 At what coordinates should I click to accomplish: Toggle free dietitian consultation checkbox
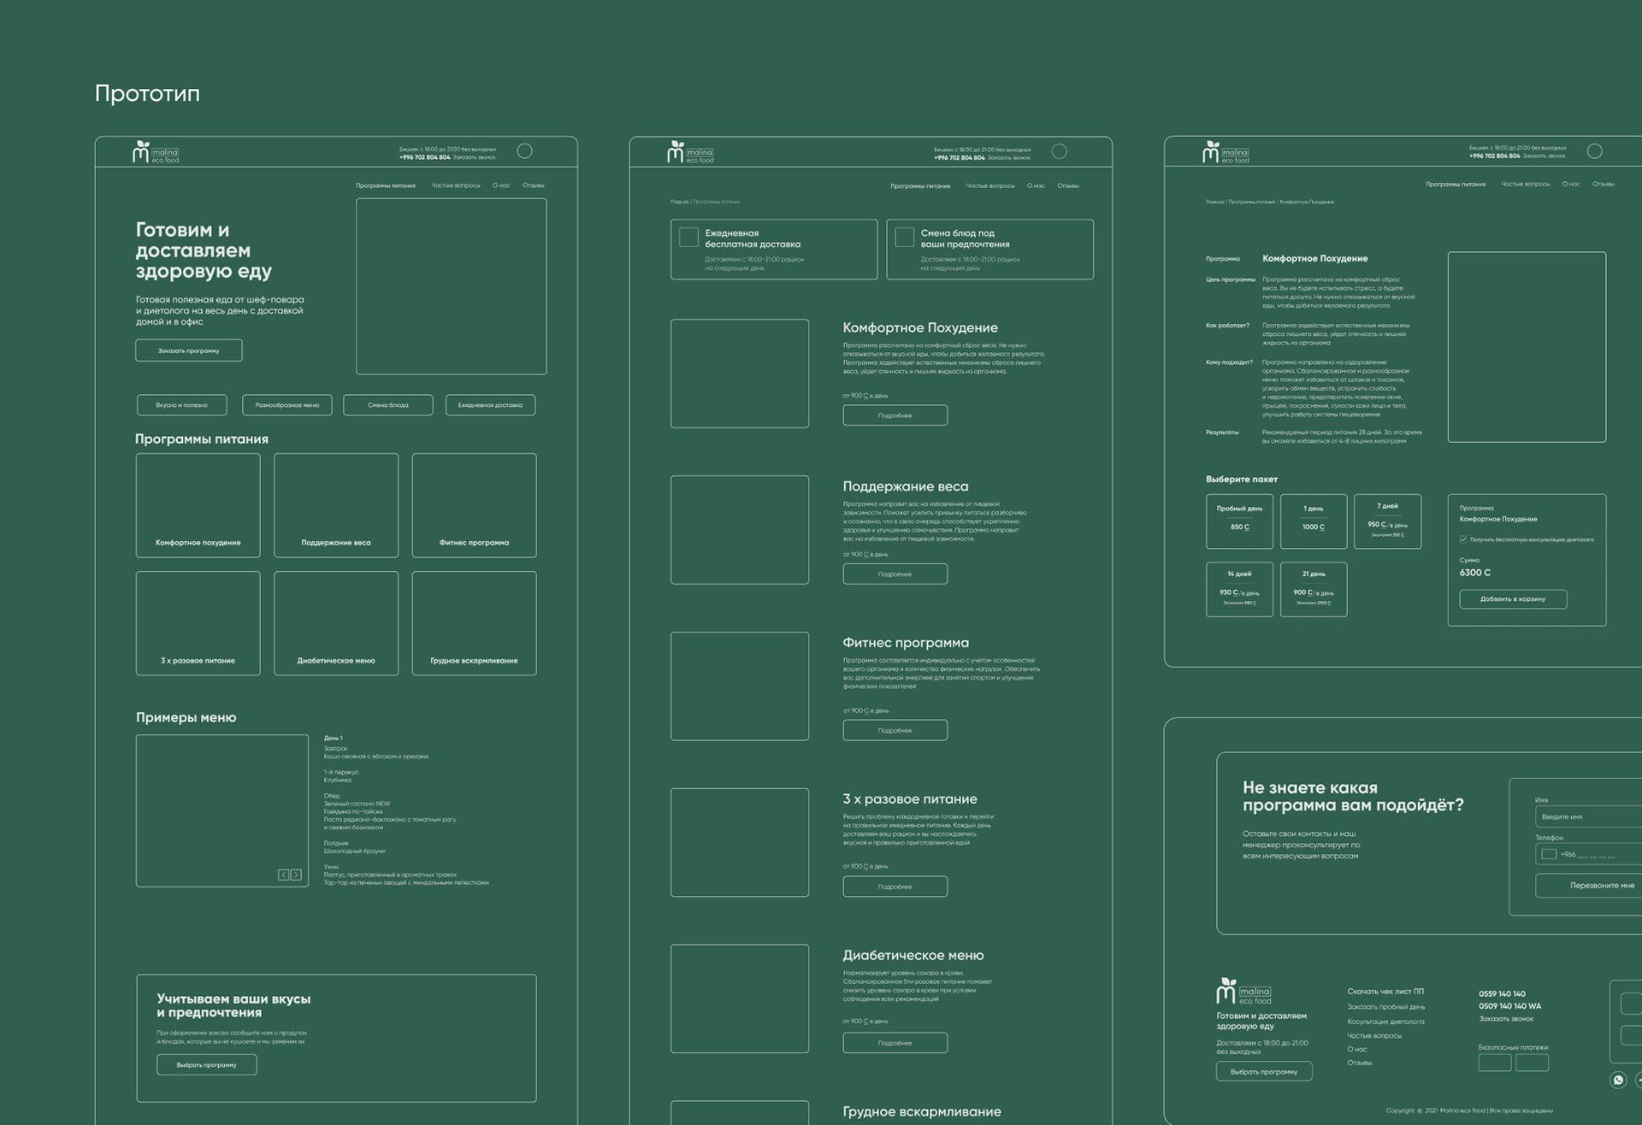tap(1463, 539)
